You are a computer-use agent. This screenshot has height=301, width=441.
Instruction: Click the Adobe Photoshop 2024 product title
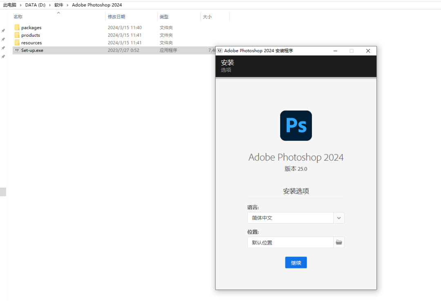coord(296,157)
